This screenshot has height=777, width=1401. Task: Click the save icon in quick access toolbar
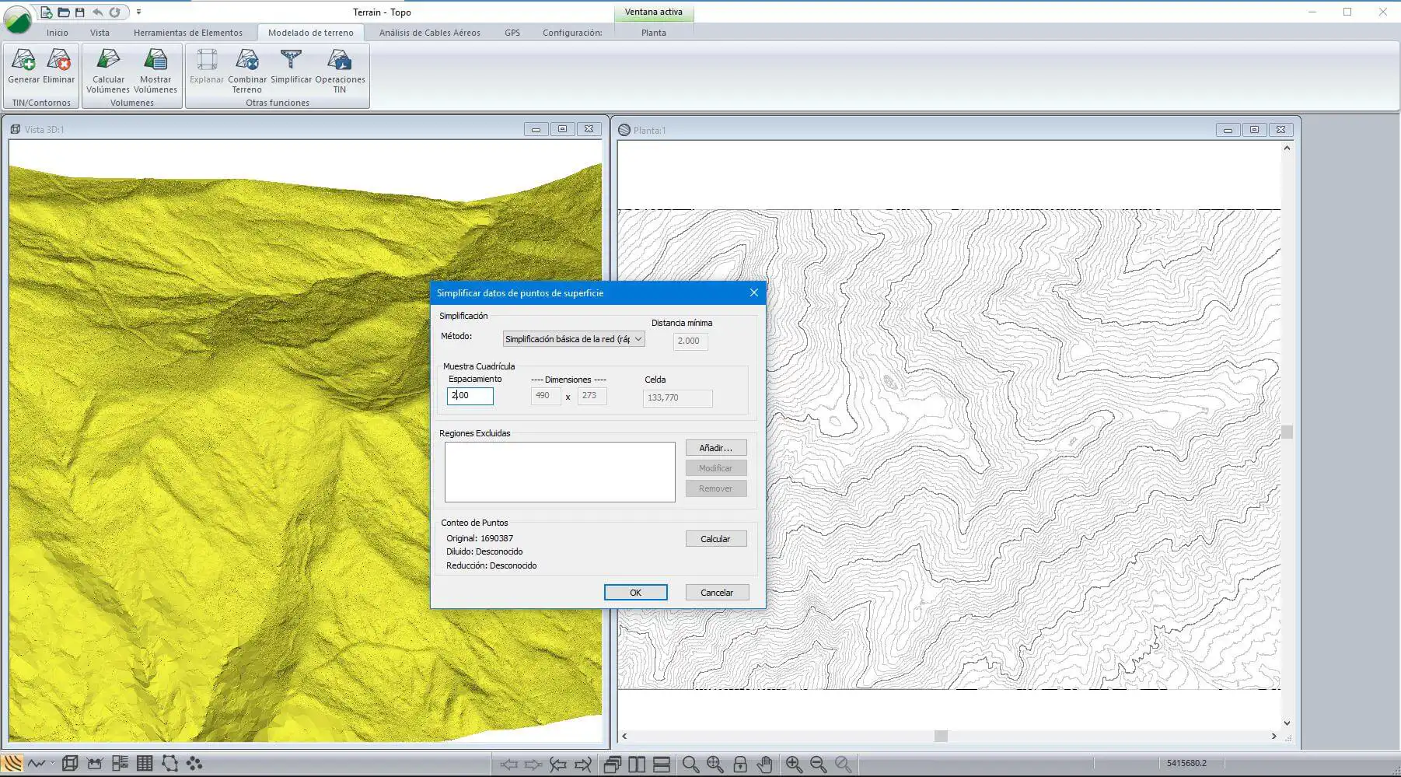80,12
